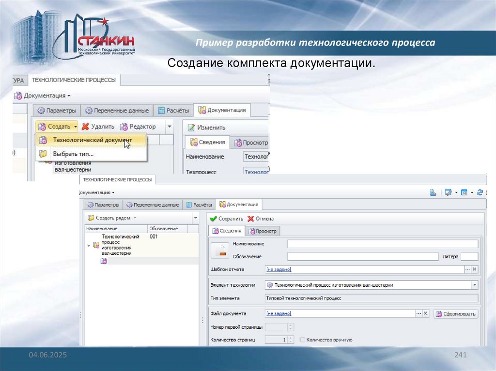Open the 'Создать' dropdown arrow
The width and height of the screenshot is (496, 371).
76,127
